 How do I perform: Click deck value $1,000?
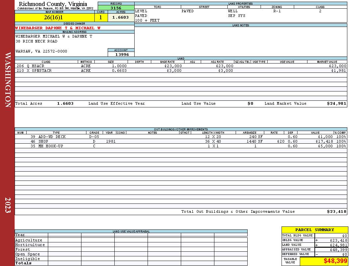click(x=325, y=137)
